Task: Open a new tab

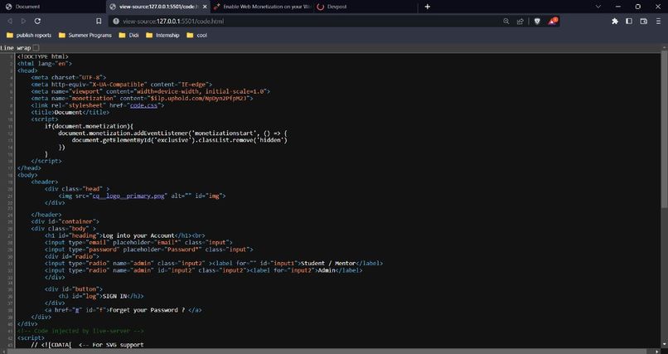Action: (428, 7)
